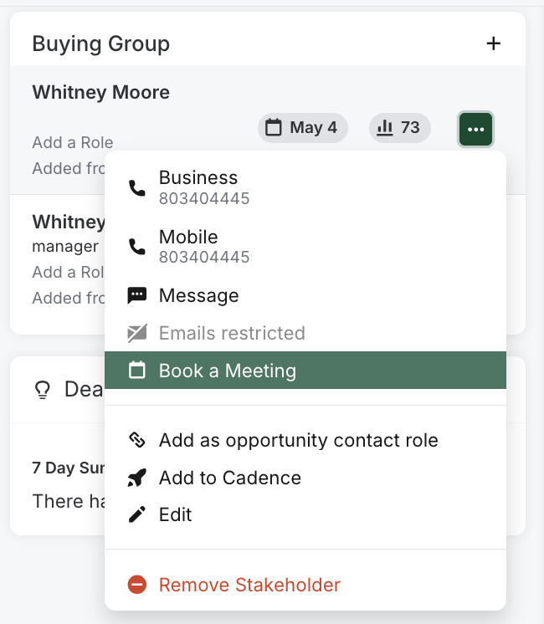This screenshot has height=624, width=544.
Task: Click the link icon for opportunity contact role
Action: 137,440
